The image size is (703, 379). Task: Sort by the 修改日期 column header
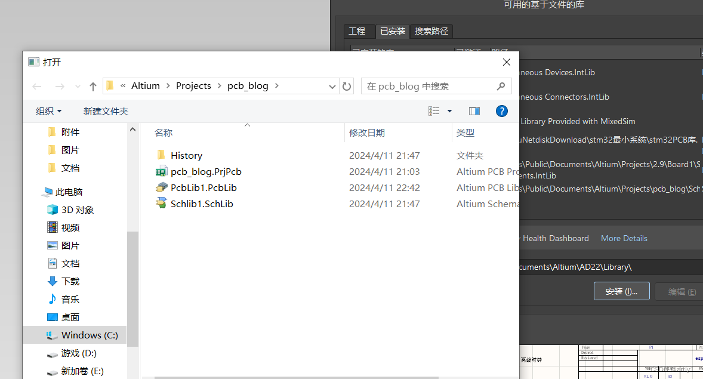coord(367,133)
